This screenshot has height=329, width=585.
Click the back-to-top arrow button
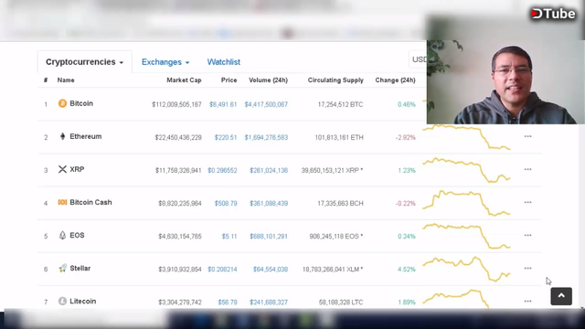[x=561, y=296]
